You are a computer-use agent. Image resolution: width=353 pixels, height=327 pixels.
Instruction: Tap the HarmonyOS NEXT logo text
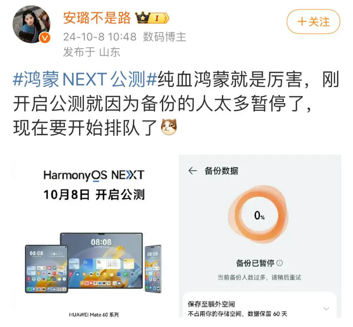(x=94, y=175)
